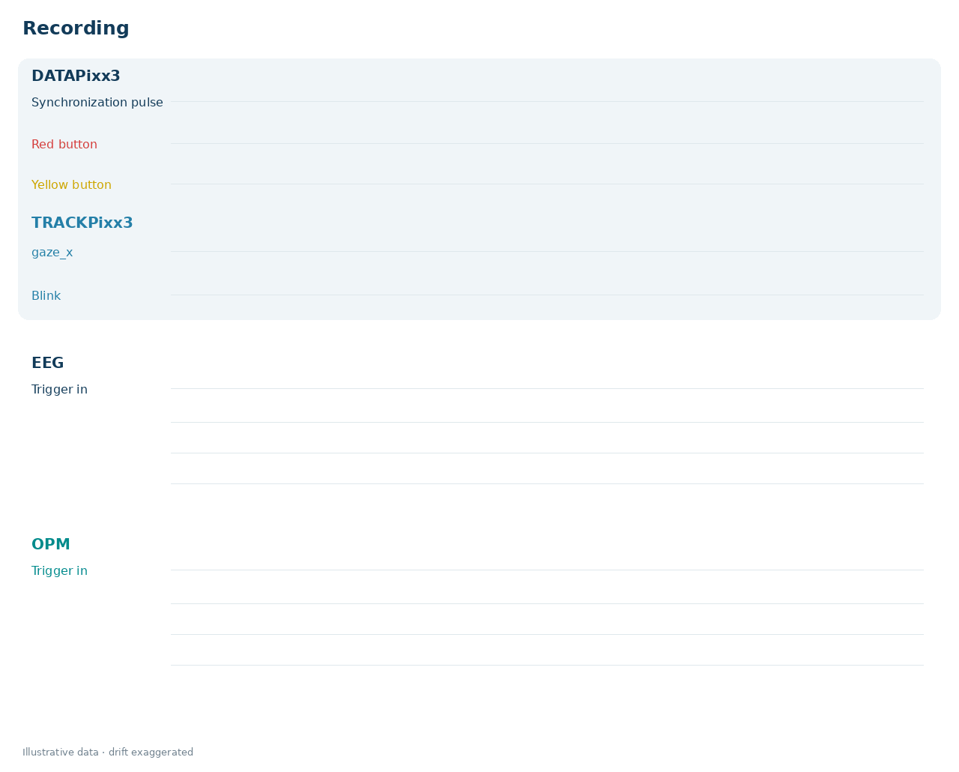Select the DATAPixx3 heading
Viewport: 959px width, 772px height.
[x=76, y=76]
